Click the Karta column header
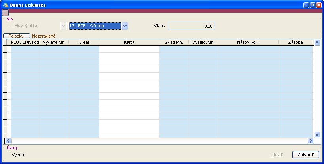Screen dimensions: 324x164 coord(129,42)
